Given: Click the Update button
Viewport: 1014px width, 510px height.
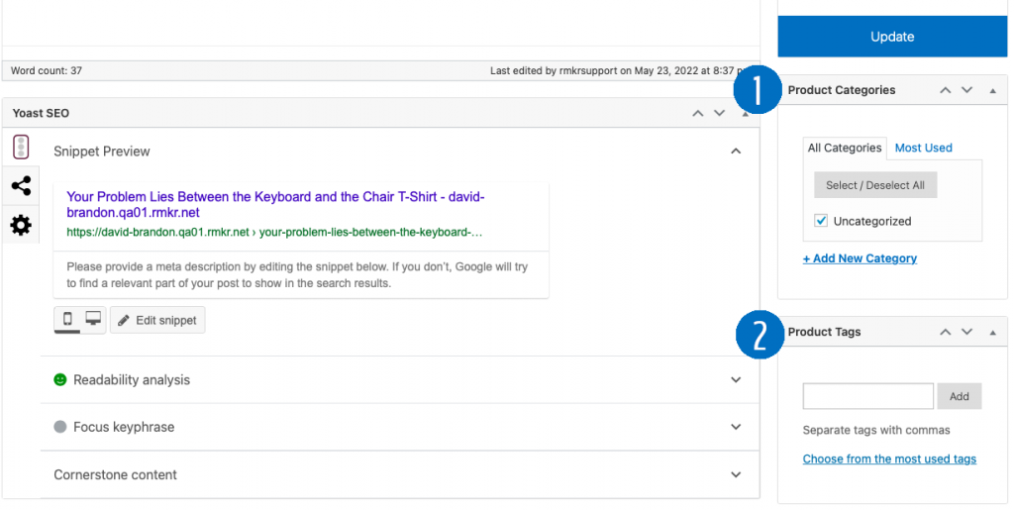Looking at the screenshot, I should pos(891,37).
